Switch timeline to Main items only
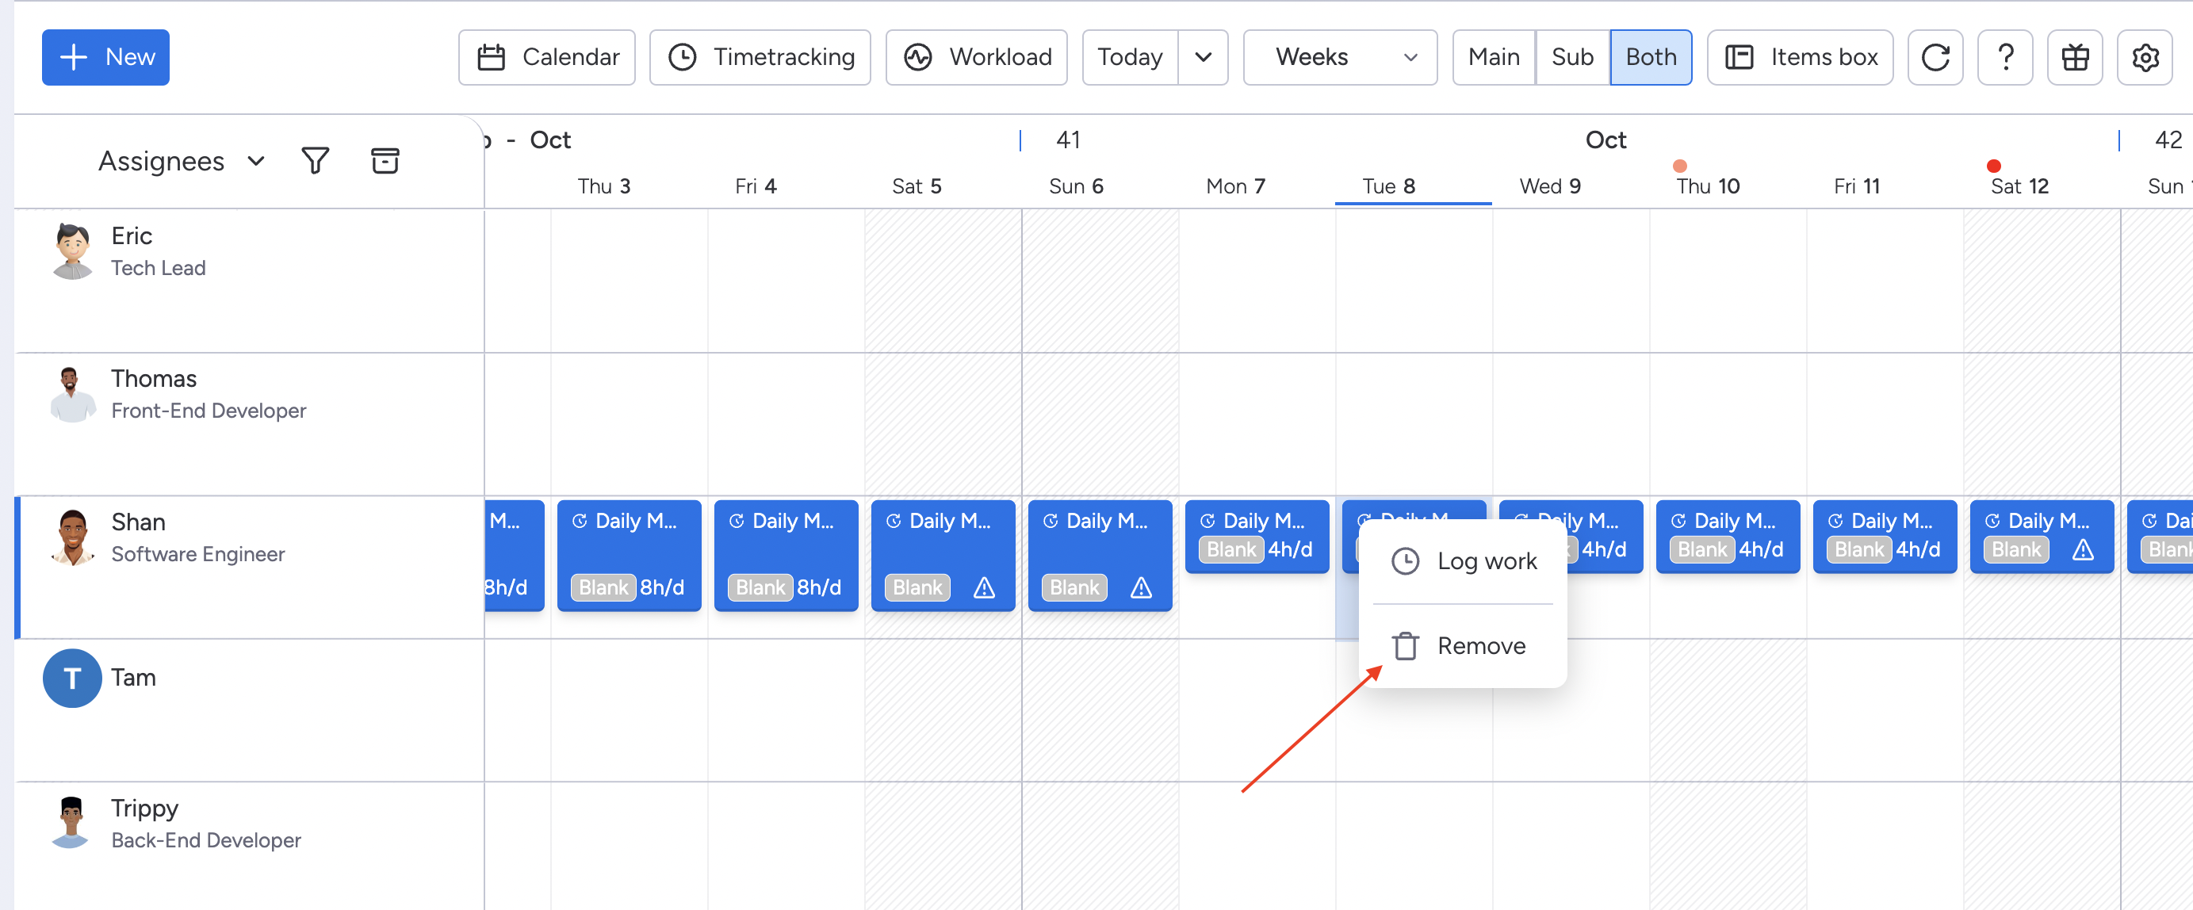2193x910 pixels. 1494,56
